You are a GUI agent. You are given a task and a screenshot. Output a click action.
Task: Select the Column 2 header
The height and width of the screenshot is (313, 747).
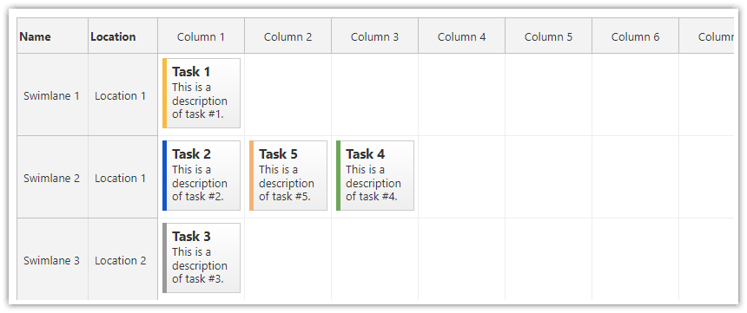(288, 36)
